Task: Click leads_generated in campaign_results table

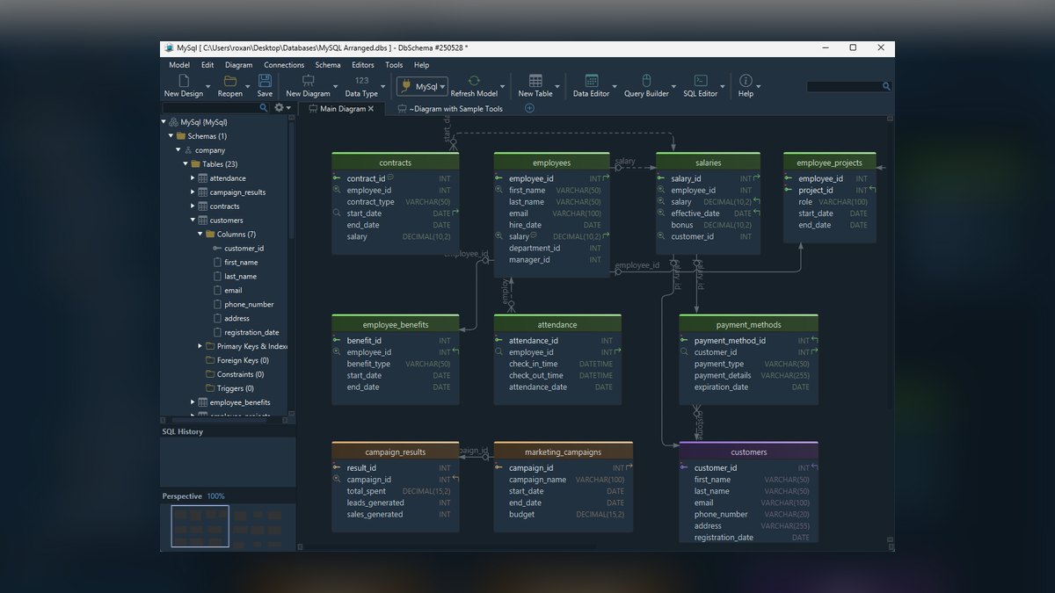Action: pyautogui.click(x=396, y=503)
